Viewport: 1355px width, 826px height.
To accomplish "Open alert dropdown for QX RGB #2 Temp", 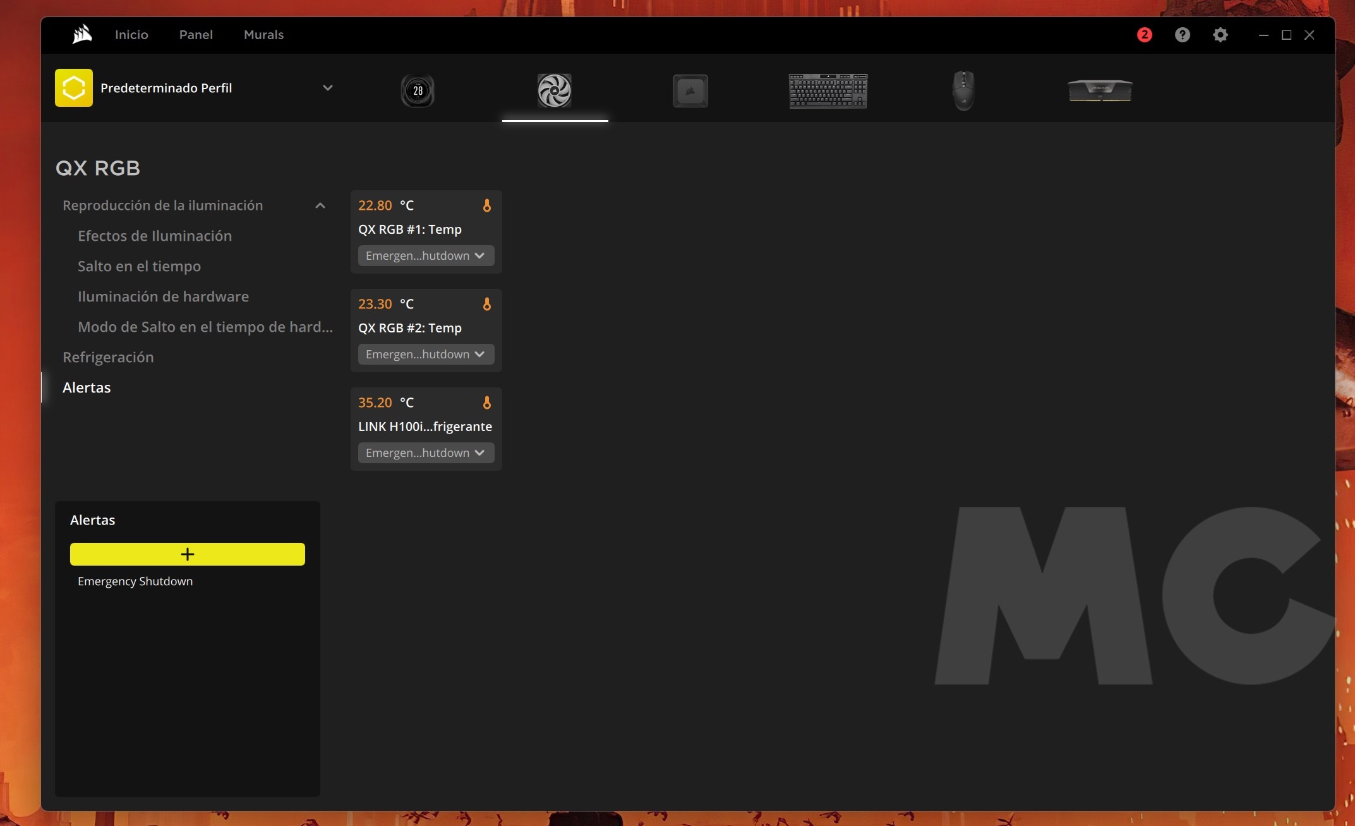I will tap(425, 355).
